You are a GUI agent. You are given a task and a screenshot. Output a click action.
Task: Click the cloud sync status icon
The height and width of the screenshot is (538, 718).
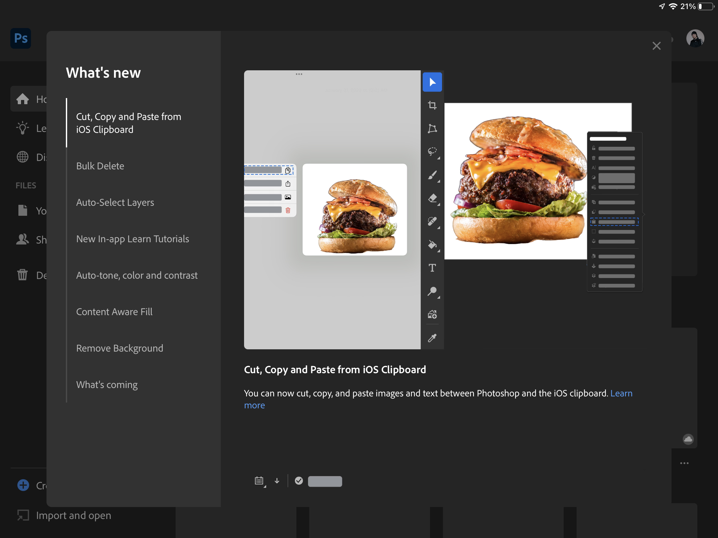[x=688, y=439]
